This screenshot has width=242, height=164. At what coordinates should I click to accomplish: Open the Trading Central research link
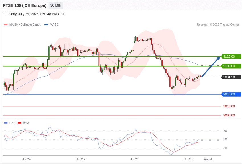point(218,24)
